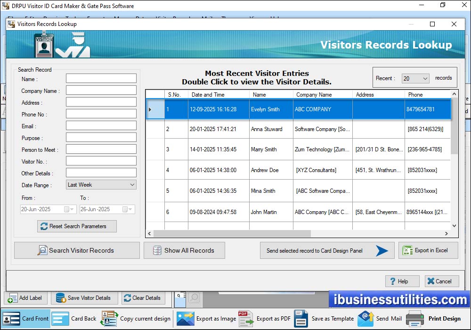
Task: Expand the From date picker
Action: (73, 209)
